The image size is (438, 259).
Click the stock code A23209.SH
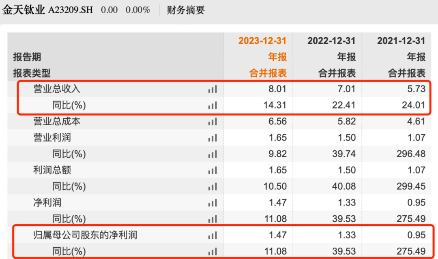pyautogui.click(x=71, y=10)
